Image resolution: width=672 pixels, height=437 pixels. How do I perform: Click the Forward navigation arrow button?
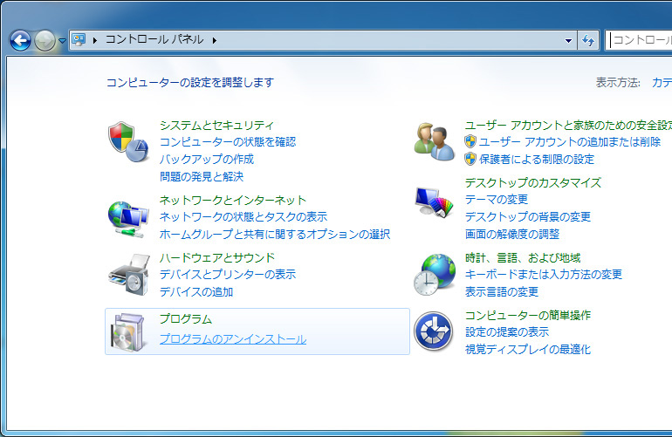click(x=45, y=41)
